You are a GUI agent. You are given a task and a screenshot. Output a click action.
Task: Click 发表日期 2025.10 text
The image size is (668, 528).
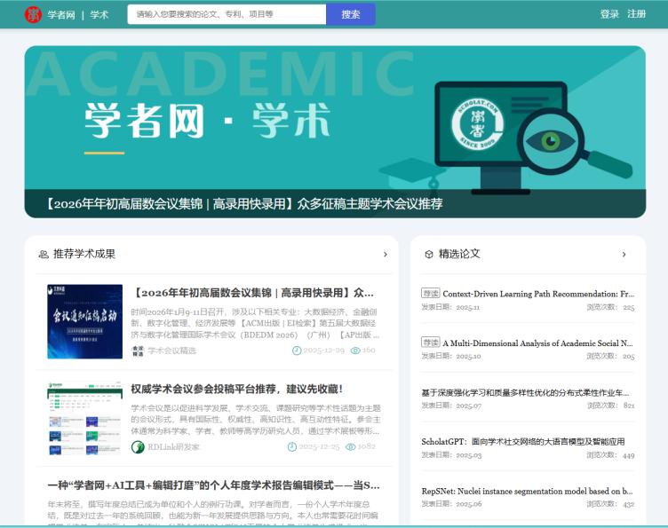pyautogui.click(x=451, y=356)
